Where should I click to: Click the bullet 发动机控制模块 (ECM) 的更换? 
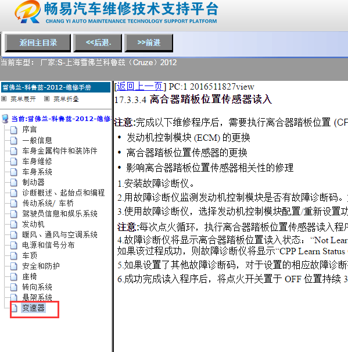point(188,138)
